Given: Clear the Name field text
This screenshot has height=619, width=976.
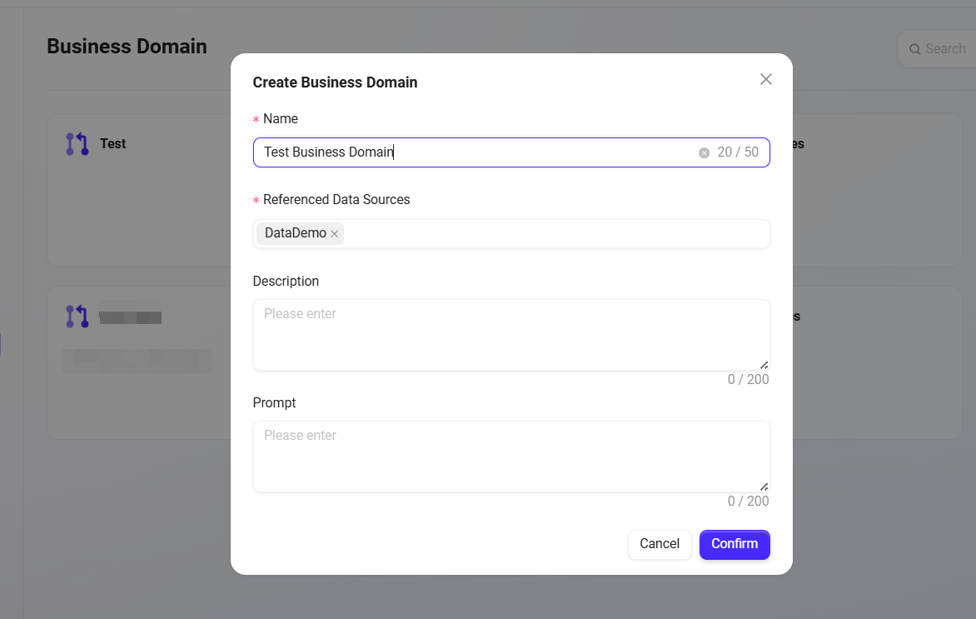Looking at the screenshot, I should click(x=704, y=152).
